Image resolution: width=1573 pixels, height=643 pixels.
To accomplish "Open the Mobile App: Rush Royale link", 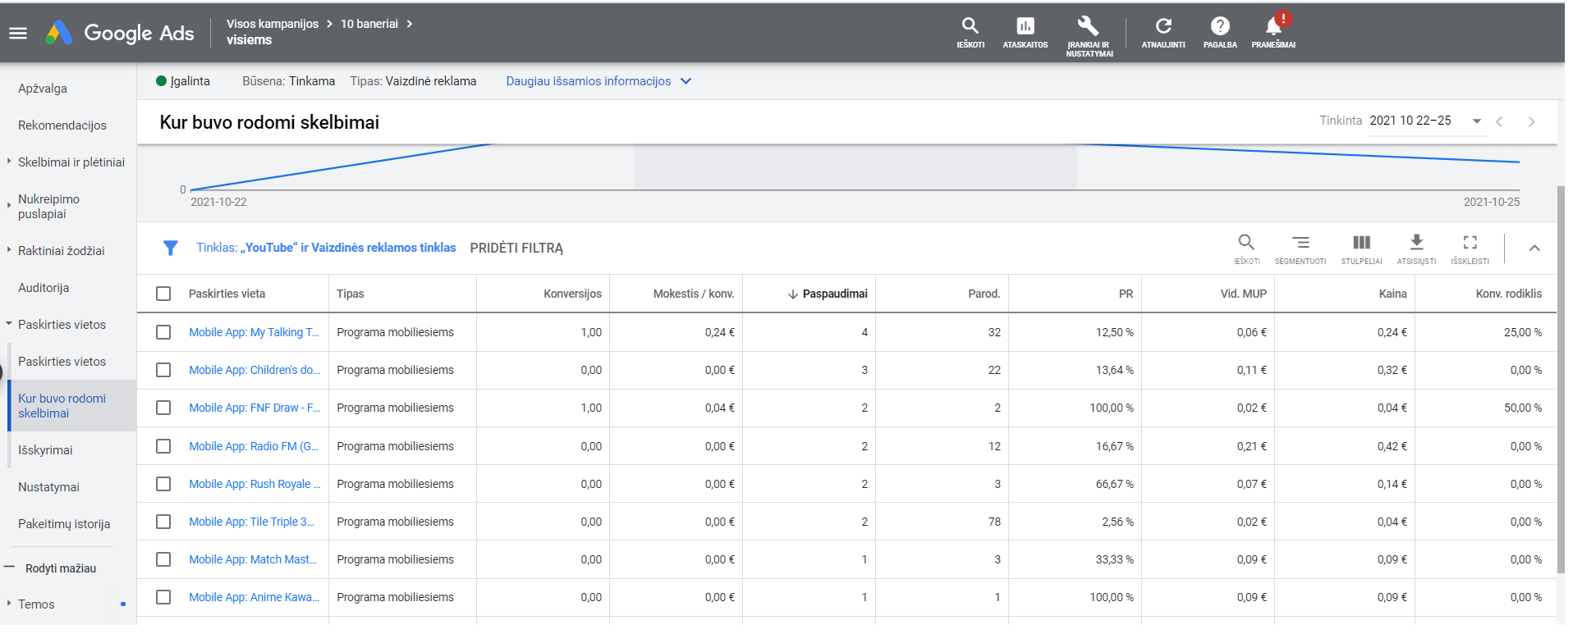I will (255, 484).
